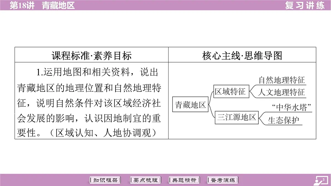The width and height of the screenshot is (331, 186).
Task: Click the 三江源地区 node in the mind map
Action: pos(237,117)
